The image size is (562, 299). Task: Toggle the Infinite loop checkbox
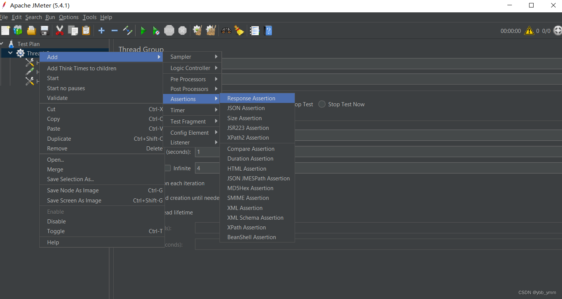[168, 168]
